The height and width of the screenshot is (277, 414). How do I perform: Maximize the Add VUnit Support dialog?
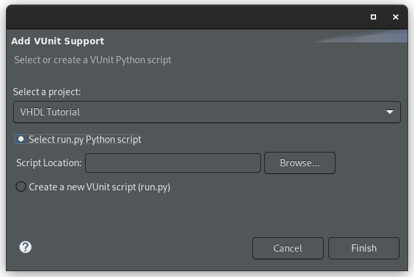[x=373, y=17]
